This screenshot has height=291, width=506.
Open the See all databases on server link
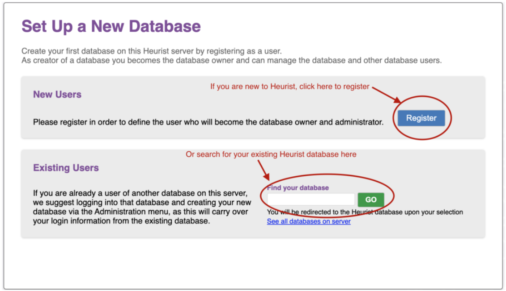309,221
